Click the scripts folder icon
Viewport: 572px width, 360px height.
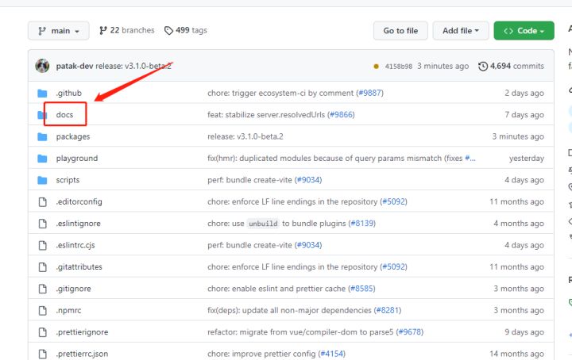point(42,180)
